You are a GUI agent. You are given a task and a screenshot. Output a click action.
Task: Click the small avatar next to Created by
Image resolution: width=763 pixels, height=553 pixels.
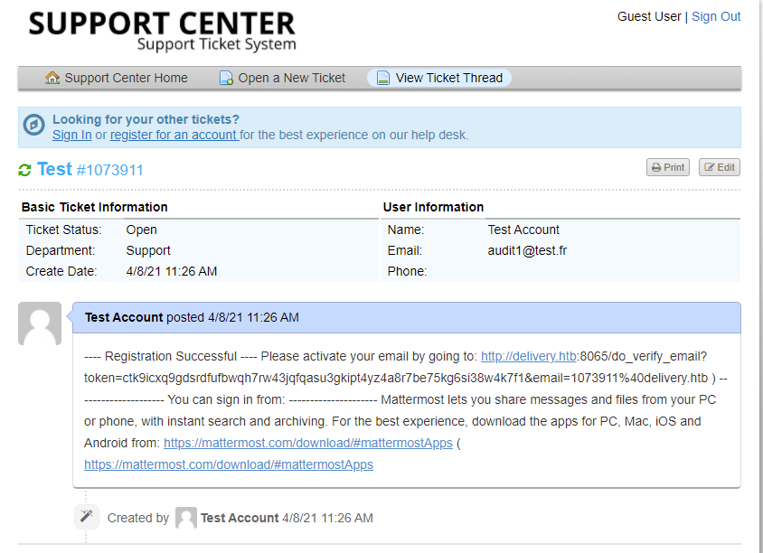pyautogui.click(x=186, y=518)
